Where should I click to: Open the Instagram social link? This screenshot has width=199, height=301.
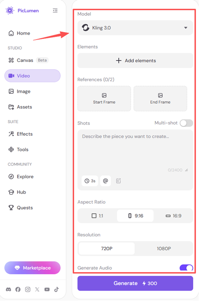click(x=27, y=289)
